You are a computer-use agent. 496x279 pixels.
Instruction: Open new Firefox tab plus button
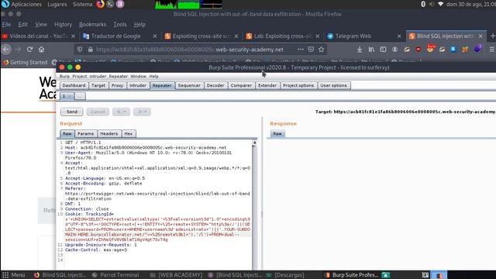492,36
